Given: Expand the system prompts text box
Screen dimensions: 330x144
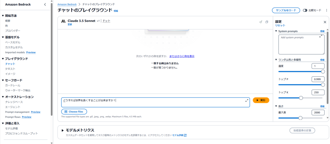Looking at the screenshot, I should (x=321, y=37).
